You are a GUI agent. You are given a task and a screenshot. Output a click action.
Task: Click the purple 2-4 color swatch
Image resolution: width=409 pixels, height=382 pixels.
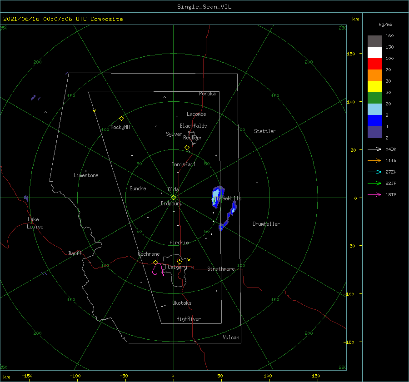coord(374,132)
